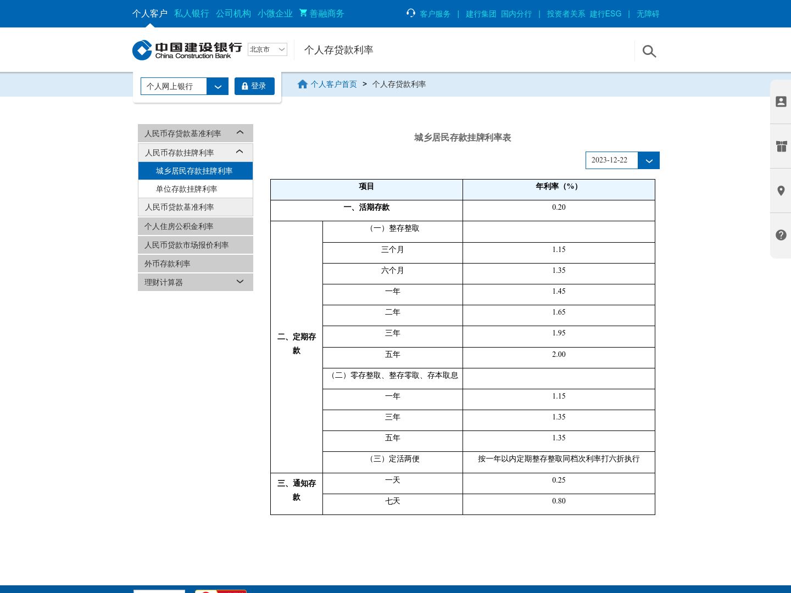Click the 六个月 term cell
The image size is (791, 593).
coord(393,273)
